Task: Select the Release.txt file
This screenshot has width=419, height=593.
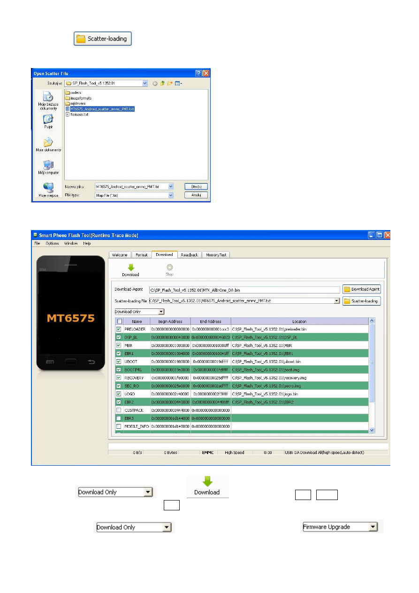Action: [x=79, y=114]
